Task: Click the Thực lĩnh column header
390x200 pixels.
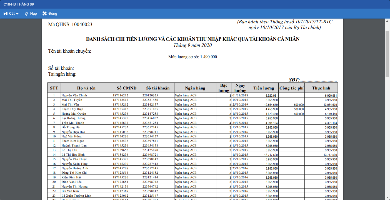Action: point(321,88)
